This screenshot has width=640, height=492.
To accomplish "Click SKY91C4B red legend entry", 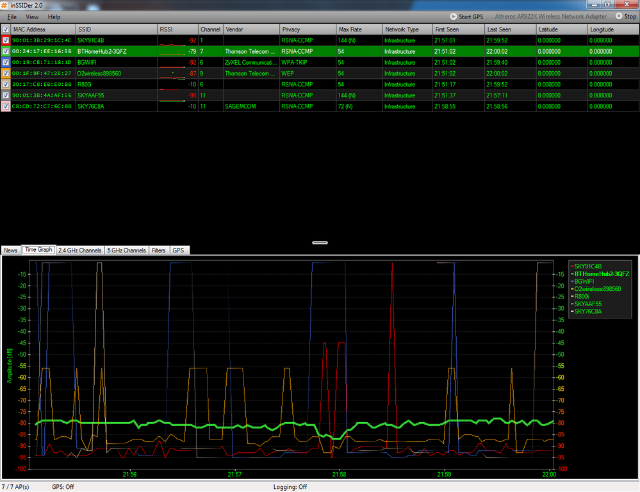I will tap(586, 266).
